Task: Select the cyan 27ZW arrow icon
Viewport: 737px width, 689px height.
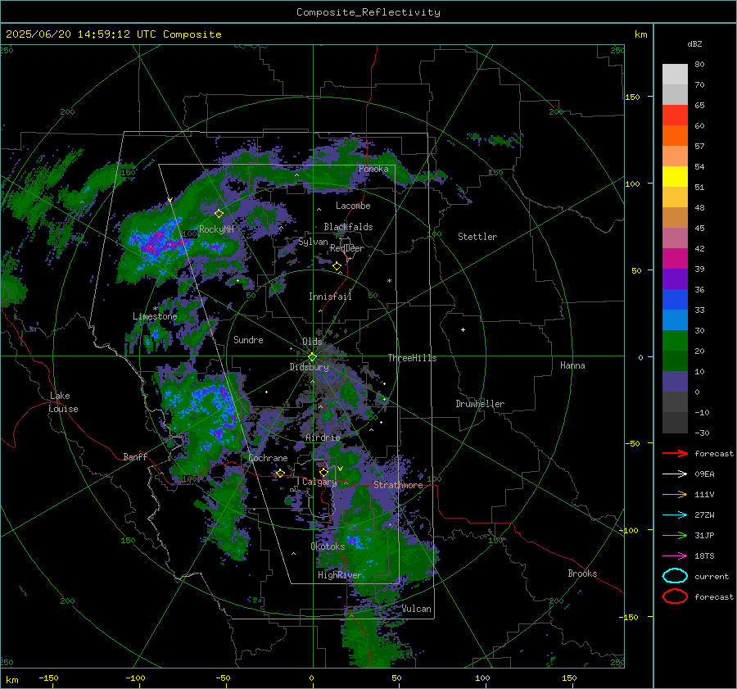Action: coord(675,515)
